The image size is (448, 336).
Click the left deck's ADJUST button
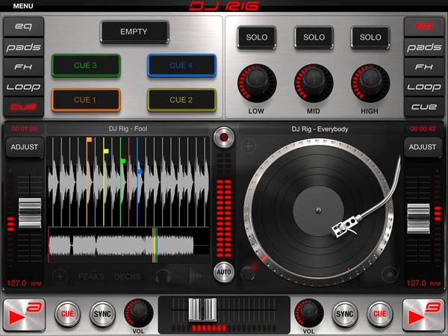point(25,147)
